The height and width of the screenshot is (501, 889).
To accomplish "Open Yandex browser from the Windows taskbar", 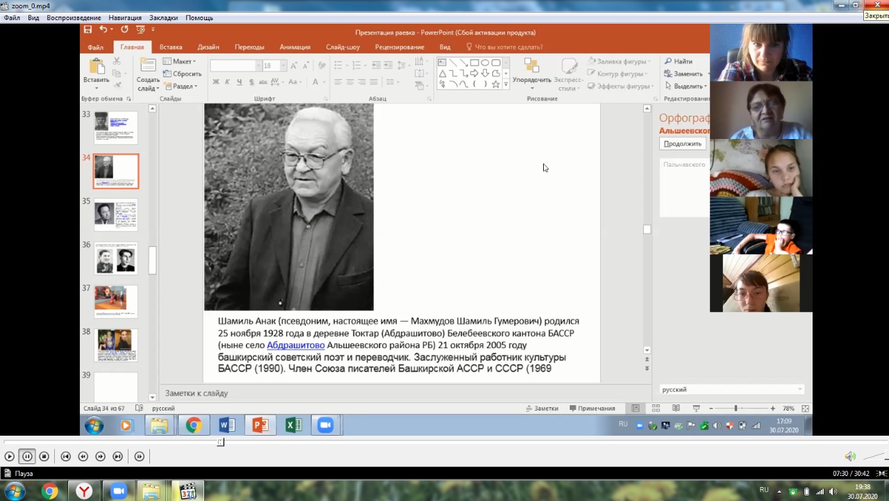I will pyautogui.click(x=84, y=491).
